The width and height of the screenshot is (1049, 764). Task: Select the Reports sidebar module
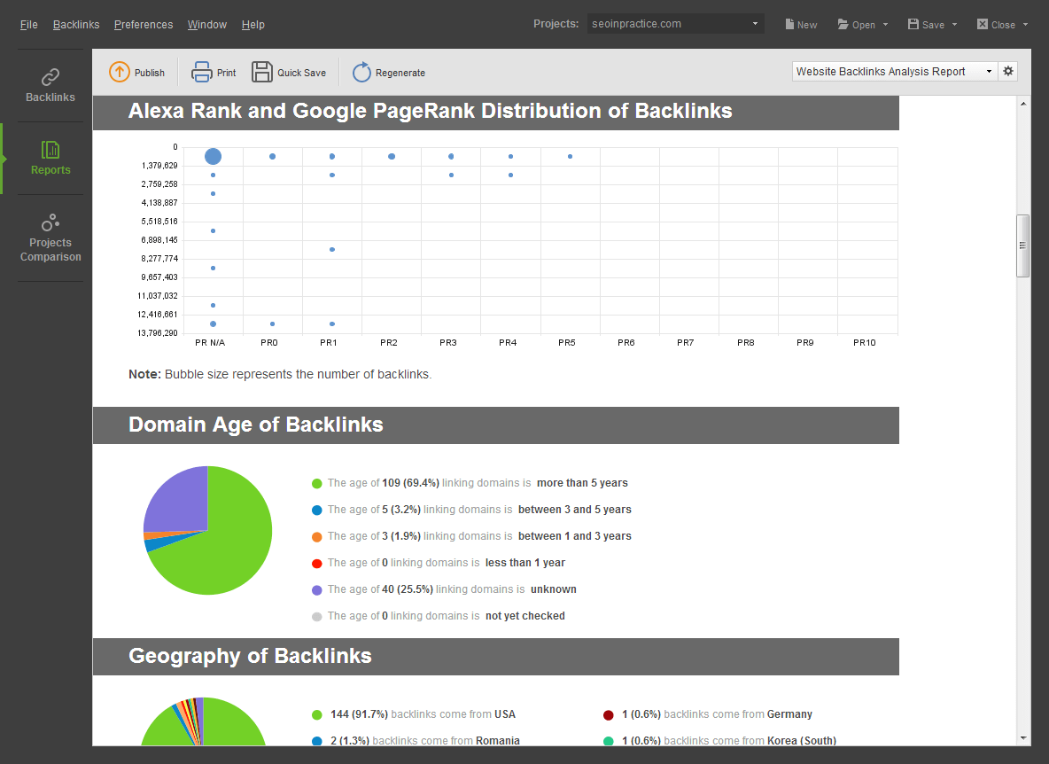point(51,159)
